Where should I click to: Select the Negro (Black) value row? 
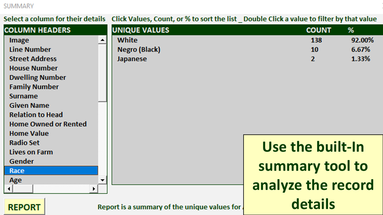[139, 50]
